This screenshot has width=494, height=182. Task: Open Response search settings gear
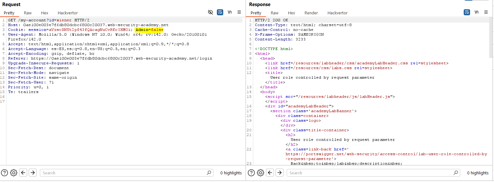tap(260, 173)
